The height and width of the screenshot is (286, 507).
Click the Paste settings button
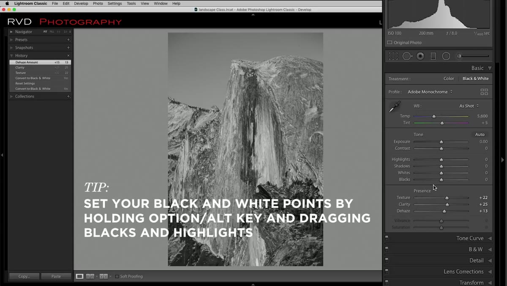click(56, 276)
